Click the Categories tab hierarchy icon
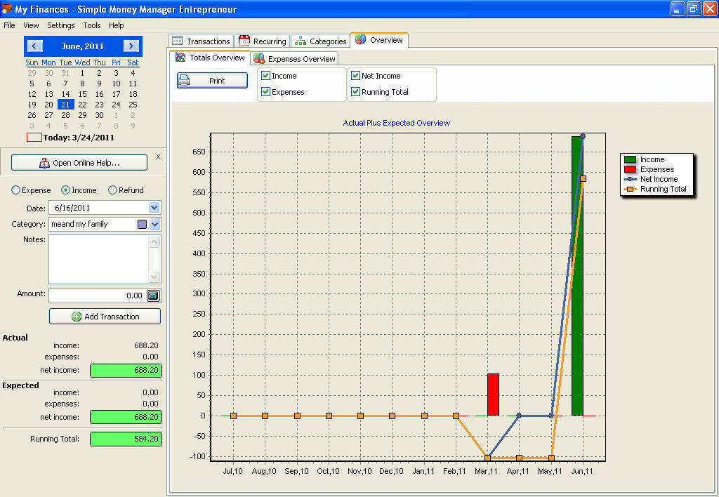The width and height of the screenshot is (719, 497). [x=301, y=41]
